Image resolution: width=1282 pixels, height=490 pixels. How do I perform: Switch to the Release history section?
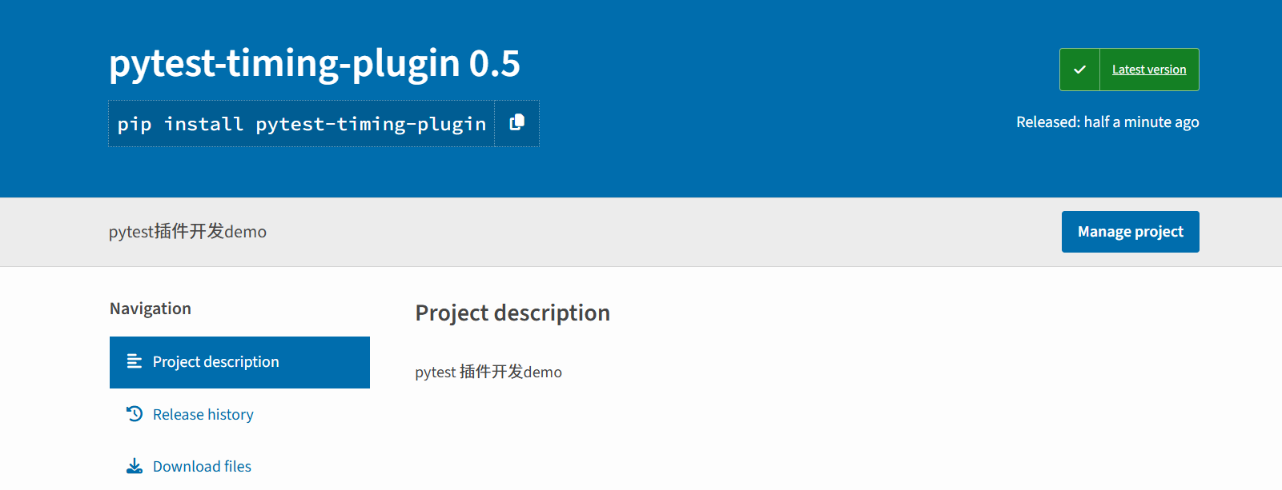(203, 414)
